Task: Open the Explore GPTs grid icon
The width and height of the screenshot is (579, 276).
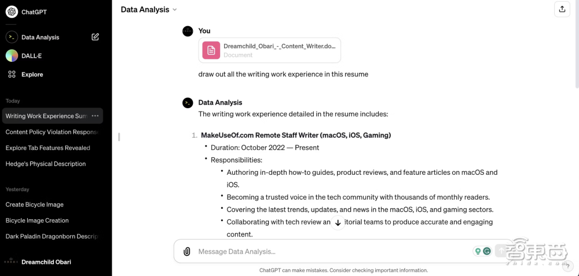Action: point(12,74)
